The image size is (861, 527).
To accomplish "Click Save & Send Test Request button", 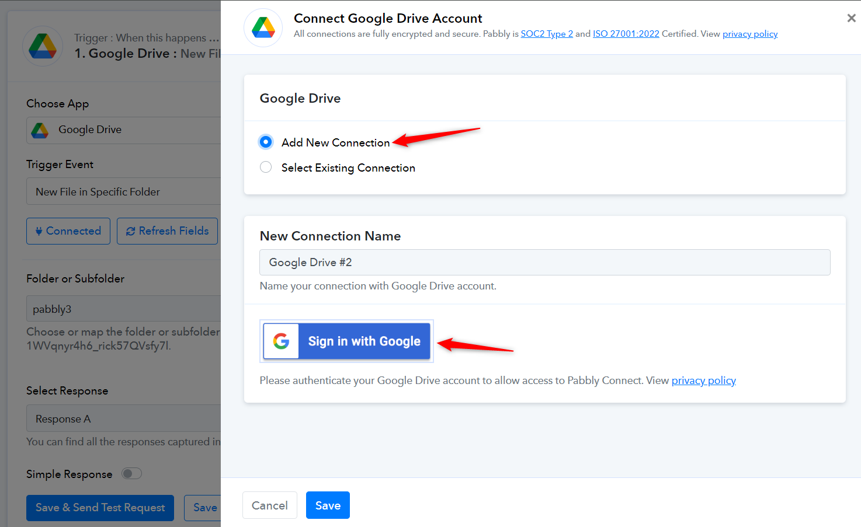I will point(100,508).
